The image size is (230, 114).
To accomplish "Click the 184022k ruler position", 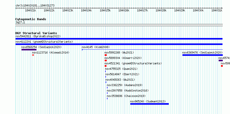I will point(49,10).
